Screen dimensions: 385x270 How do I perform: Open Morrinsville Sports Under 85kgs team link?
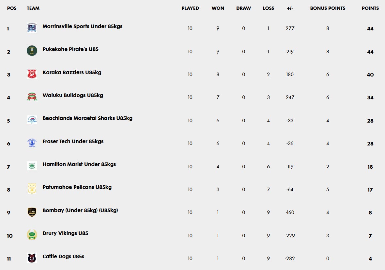click(x=83, y=26)
